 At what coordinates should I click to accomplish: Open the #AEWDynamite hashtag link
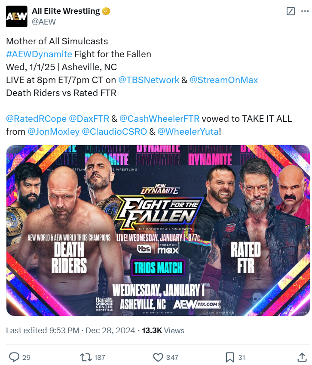[39, 54]
